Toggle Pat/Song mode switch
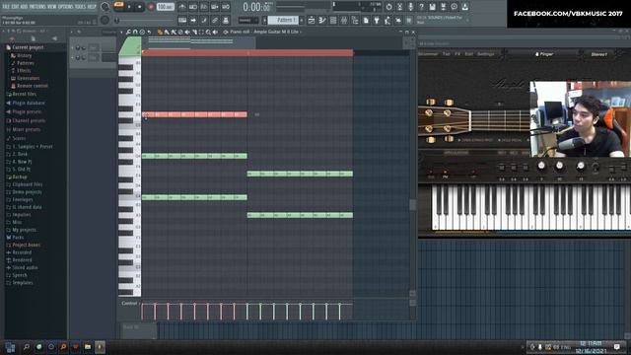 (118, 7)
